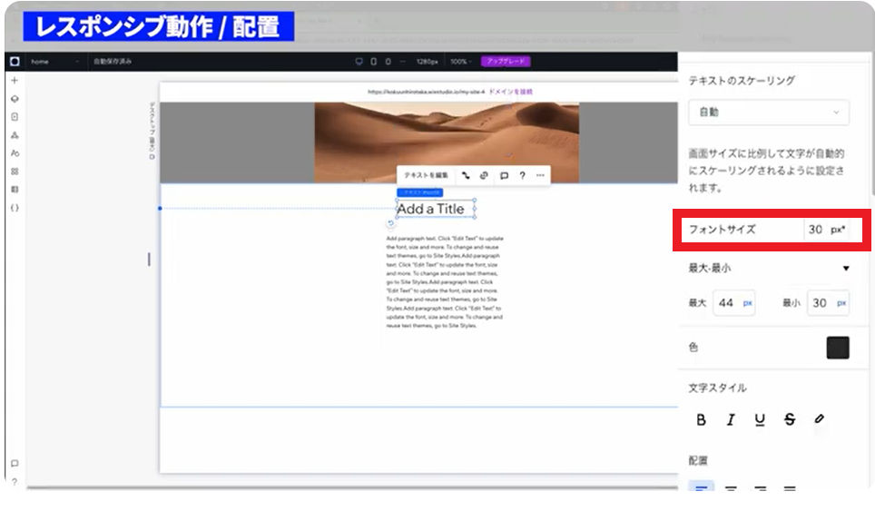The width and height of the screenshot is (875, 511).
Task: Open animation icon in floating toolbar
Action: pos(466,175)
